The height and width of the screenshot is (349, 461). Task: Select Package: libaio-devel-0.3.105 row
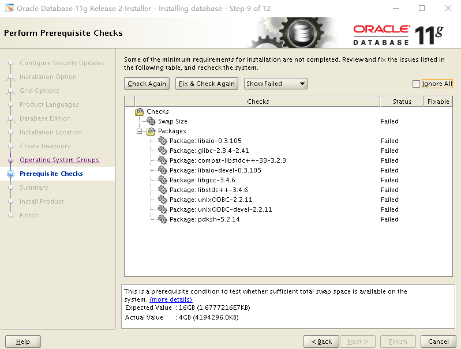click(x=288, y=170)
